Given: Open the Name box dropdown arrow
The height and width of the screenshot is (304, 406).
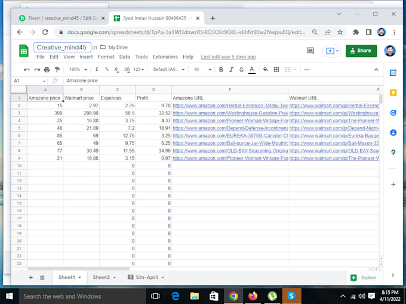Looking at the screenshot, I should pos(44,81).
